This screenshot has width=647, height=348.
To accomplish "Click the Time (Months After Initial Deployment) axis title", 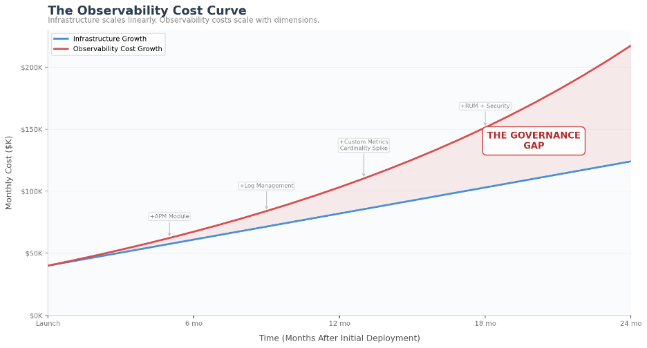I will tap(339, 338).
